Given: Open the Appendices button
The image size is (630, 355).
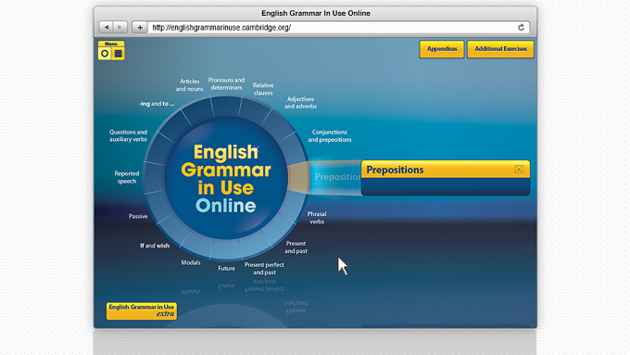Looking at the screenshot, I should [x=442, y=49].
